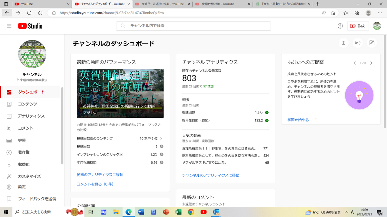The height and width of the screenshot is (217, 387).
Task: Click the upload video arrow icon
Action: coord(343,43)
